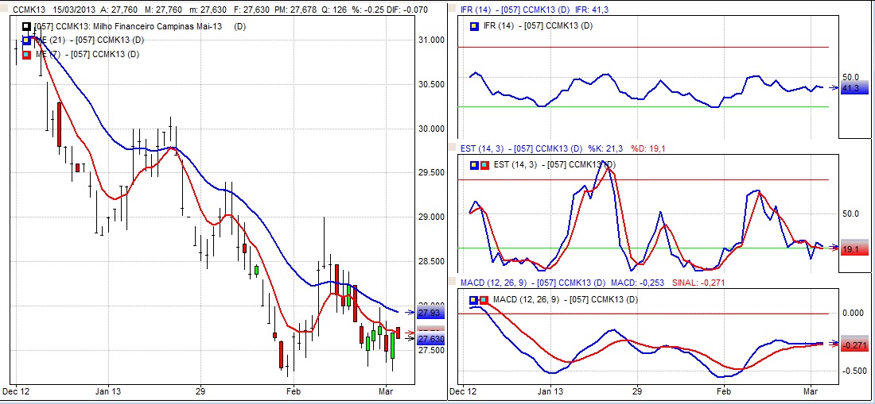
Task: Click the -0.271 MACD signal value marker
Action: [854, 344]
